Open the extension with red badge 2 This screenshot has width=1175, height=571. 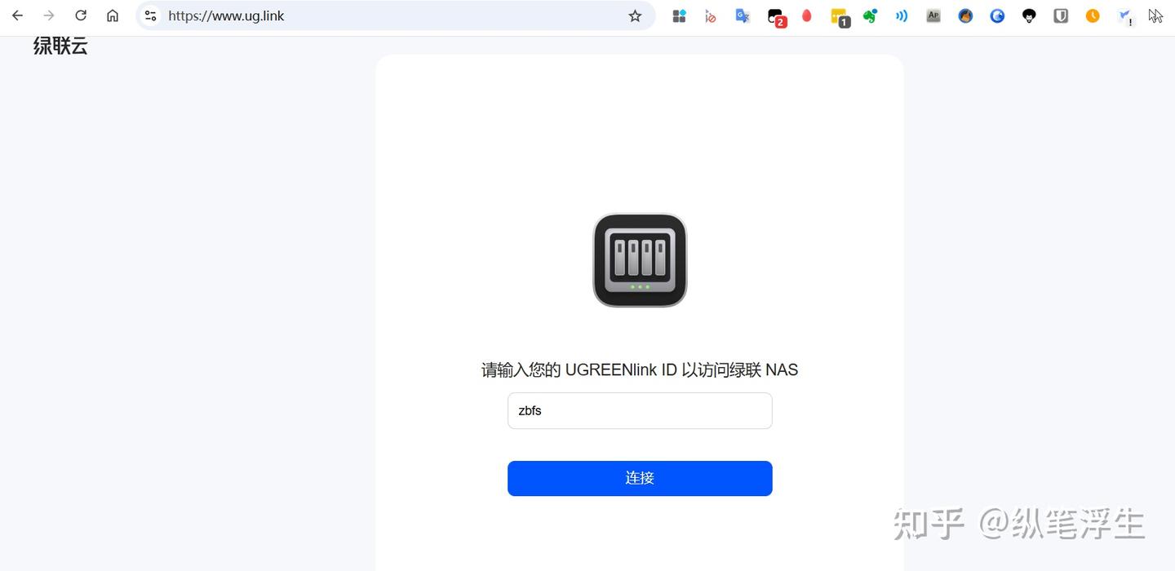coord(776,16)
